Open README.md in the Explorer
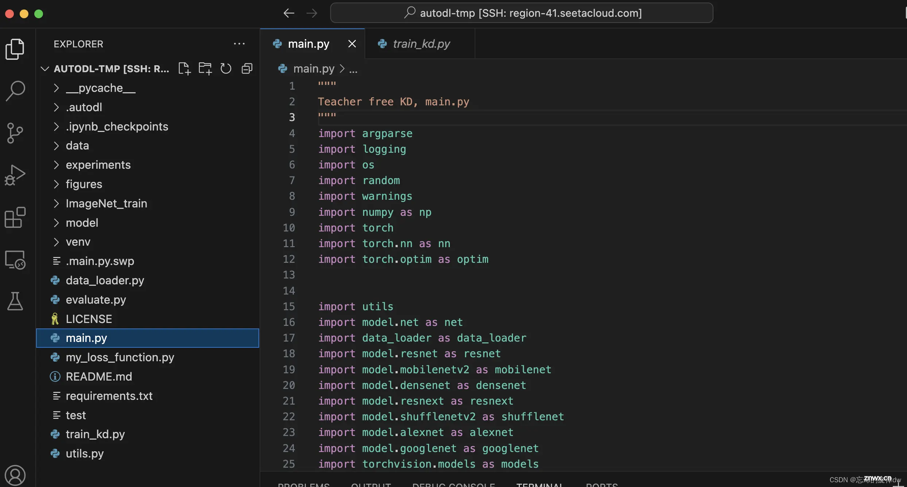907x487 pixels. (148, 377)
